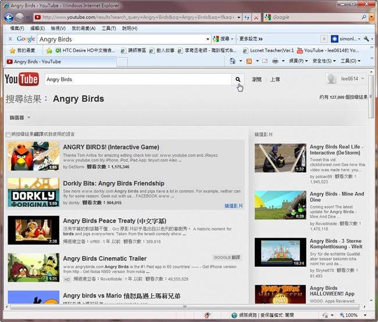Screen dimensions: 378x322
Task: Open the 編輯(E) menu
Action: (37, 29)
